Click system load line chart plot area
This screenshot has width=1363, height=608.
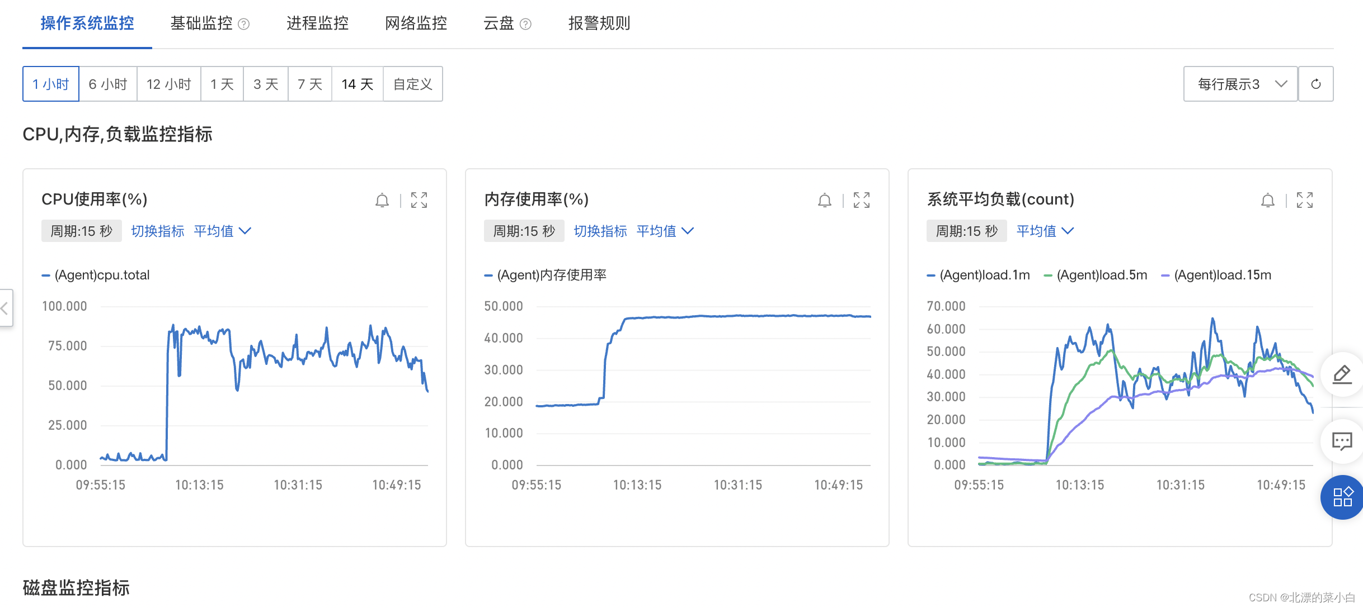[x=1146, y=386]
